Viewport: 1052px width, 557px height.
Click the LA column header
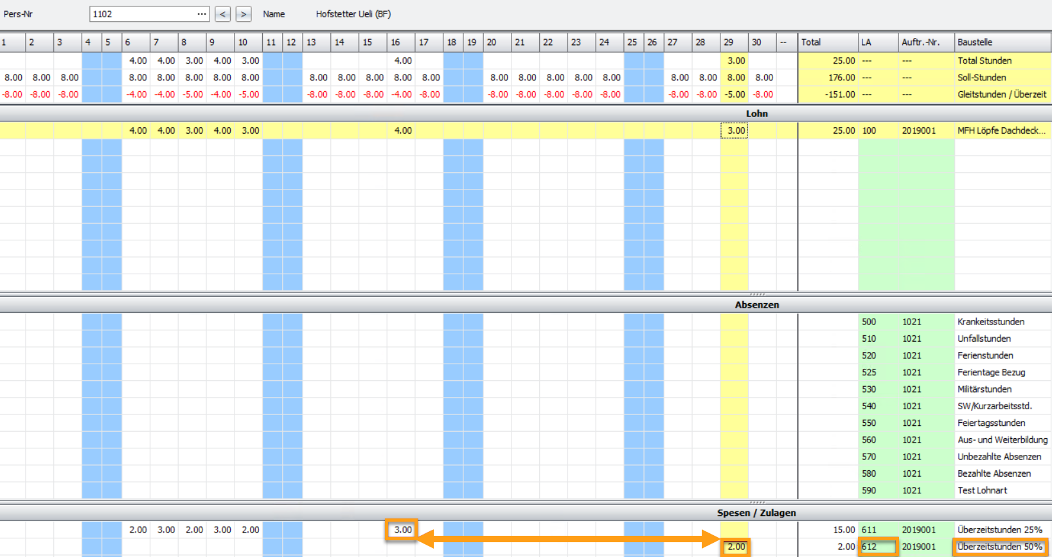coord(878,42)
